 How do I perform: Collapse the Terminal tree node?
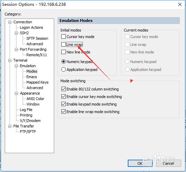pos(10,60)
